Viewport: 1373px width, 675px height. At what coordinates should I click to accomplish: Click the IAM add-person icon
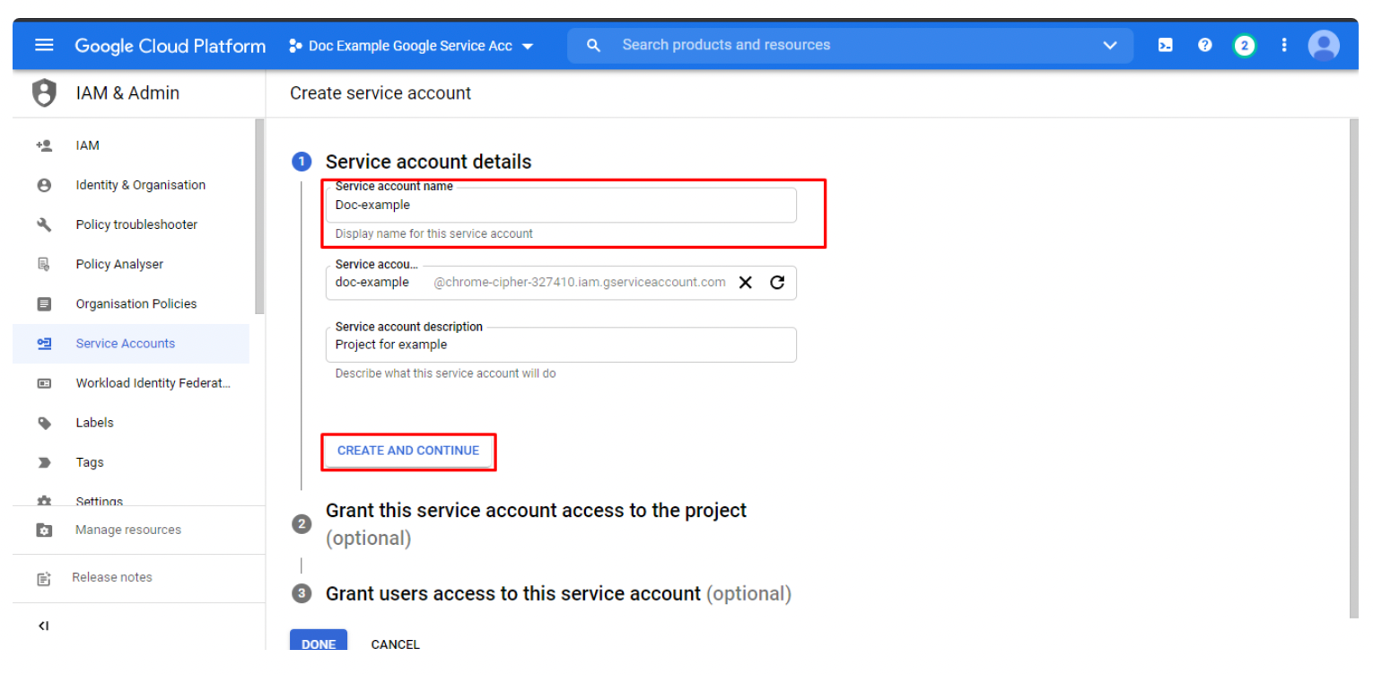(44, 145)
